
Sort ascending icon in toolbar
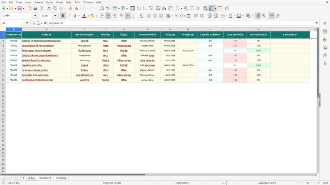[x=139, y=8]
